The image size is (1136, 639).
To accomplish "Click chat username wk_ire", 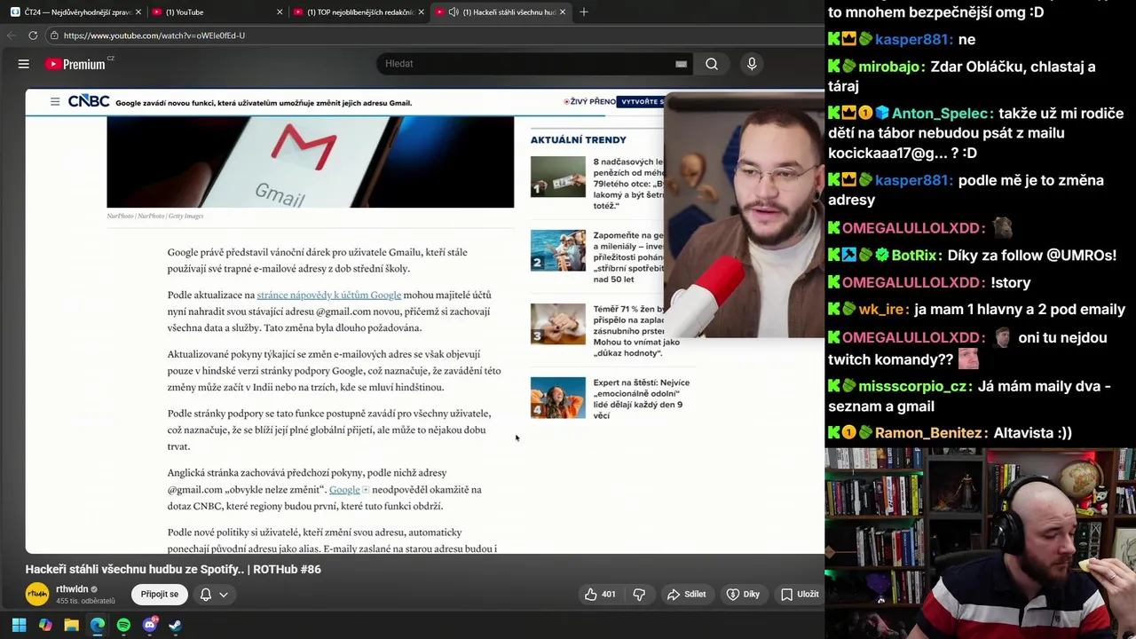I will coord(881,310).
